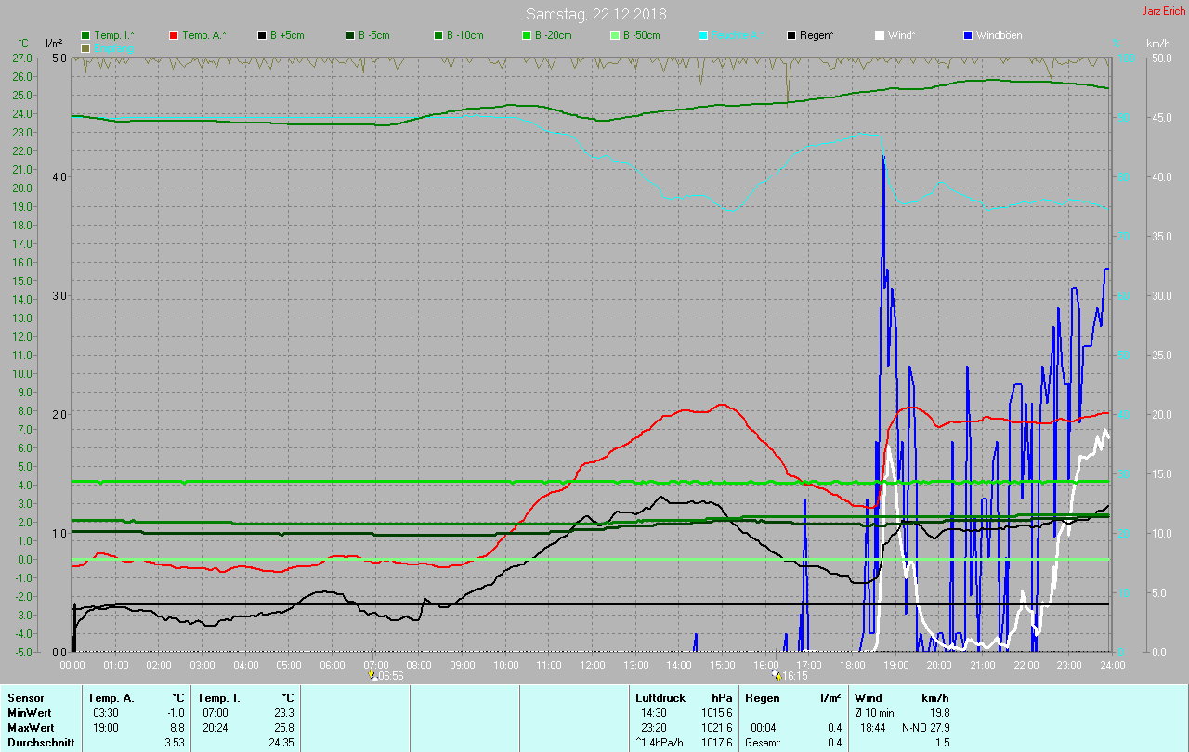1189x752 pixels.
Task: Click the sunrise icon at 06:56
Action: [x=373, y=675]
